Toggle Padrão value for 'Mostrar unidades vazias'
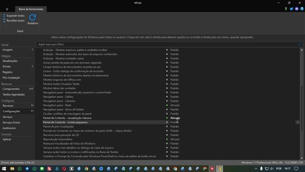Viewport: 305px width, 172px height. coord(174,58)
